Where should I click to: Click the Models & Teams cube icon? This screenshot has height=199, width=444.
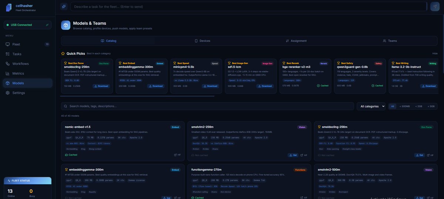(65, 25)
